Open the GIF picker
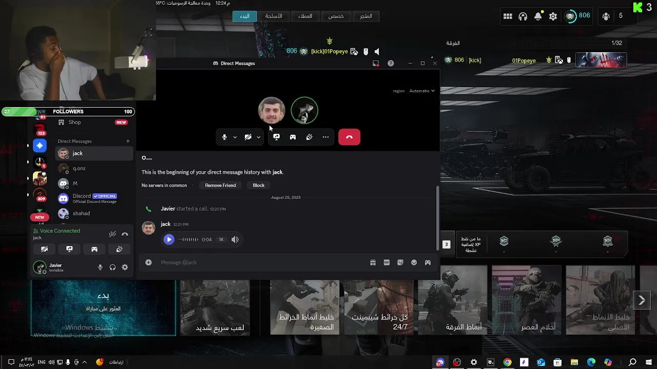The width and height of the screenshot is (657, 369). click(387, 262)
